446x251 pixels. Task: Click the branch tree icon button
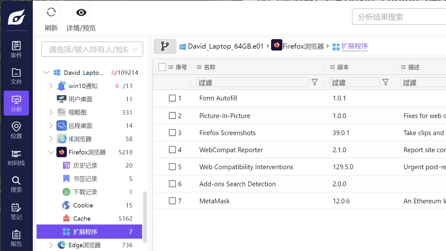(x=165, y=46)
